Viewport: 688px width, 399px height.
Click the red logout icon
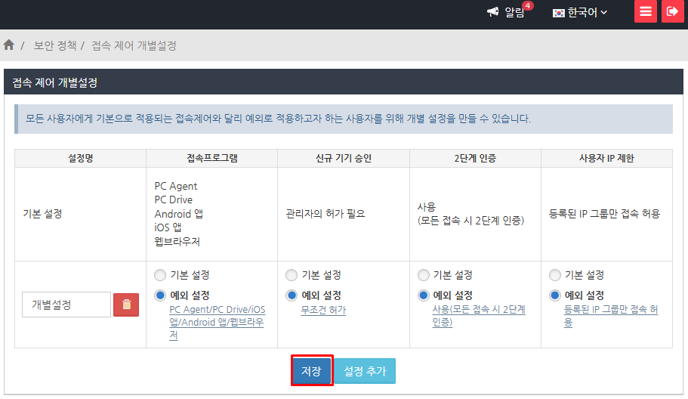point(672,12)
